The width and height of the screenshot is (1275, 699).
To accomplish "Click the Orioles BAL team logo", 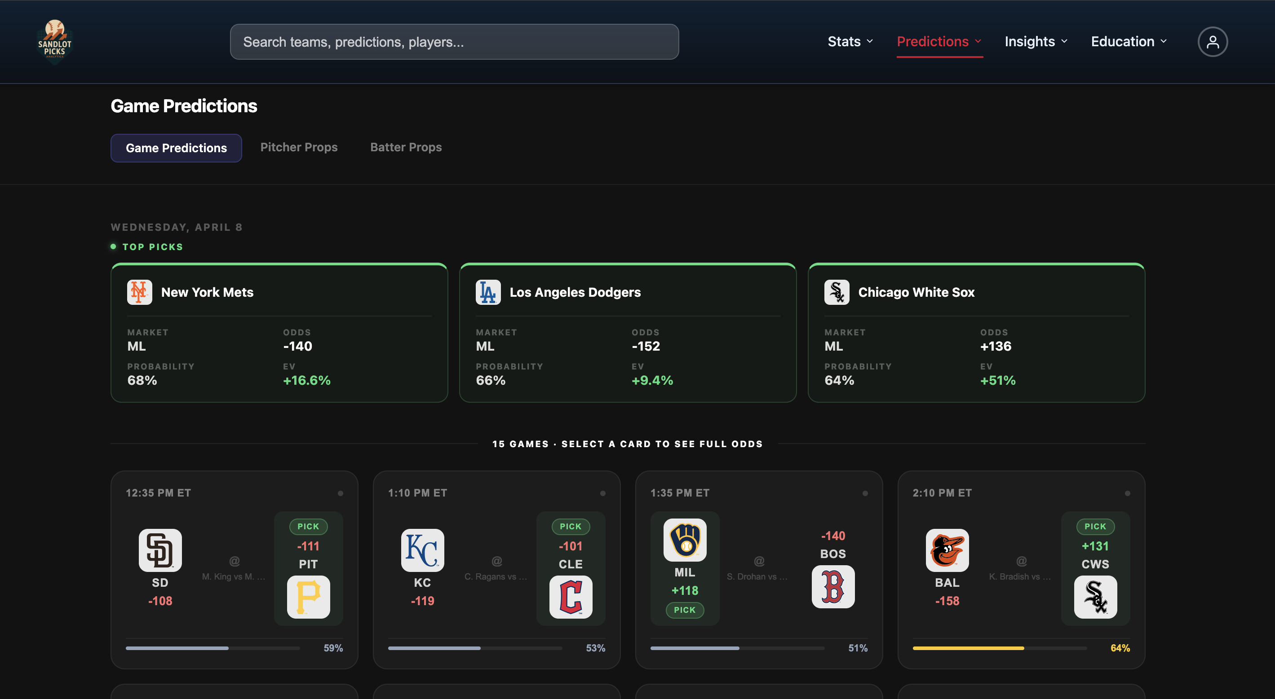I will (x=947, y=550).
